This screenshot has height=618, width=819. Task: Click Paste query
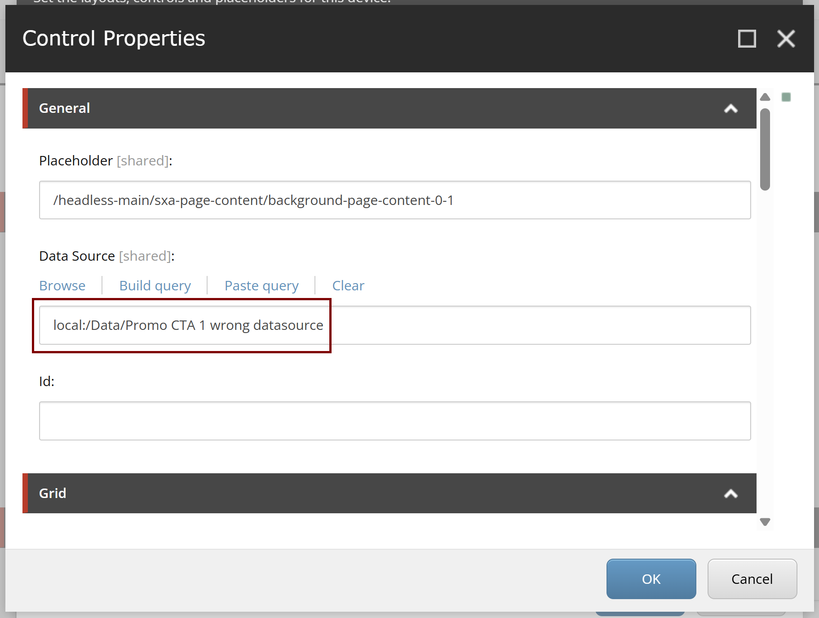click(261, 285)
